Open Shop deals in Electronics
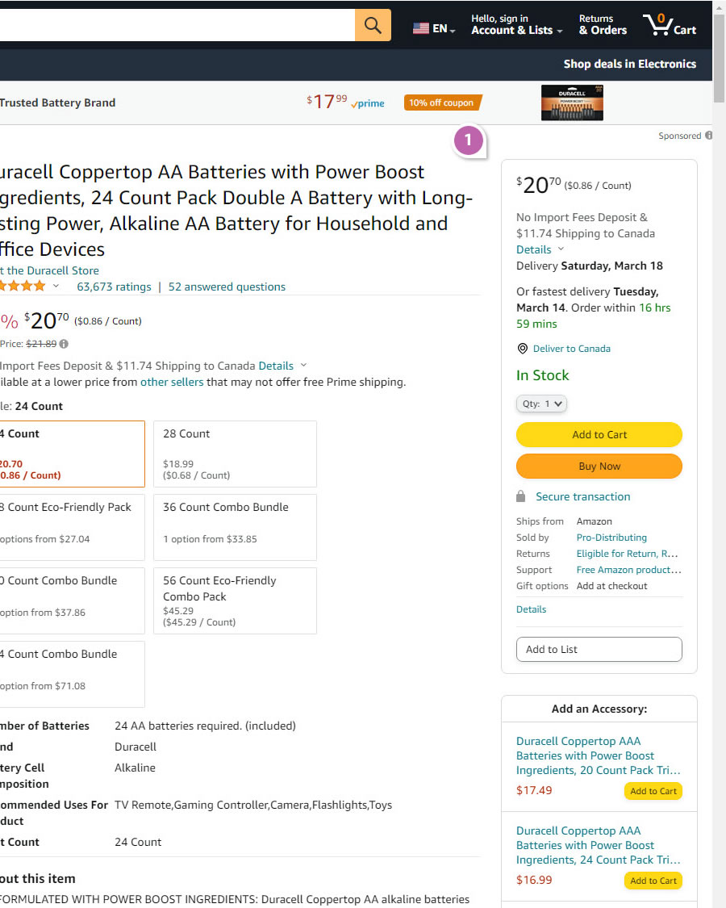The height and width of the screenshot is (908, 726). [x=629, y=64]
